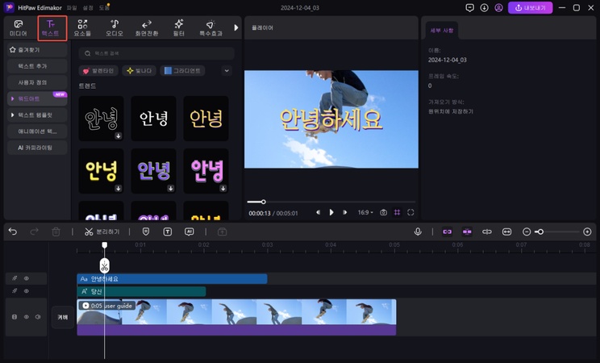Filter by the 발렌타인 tag

click(98, 71)
